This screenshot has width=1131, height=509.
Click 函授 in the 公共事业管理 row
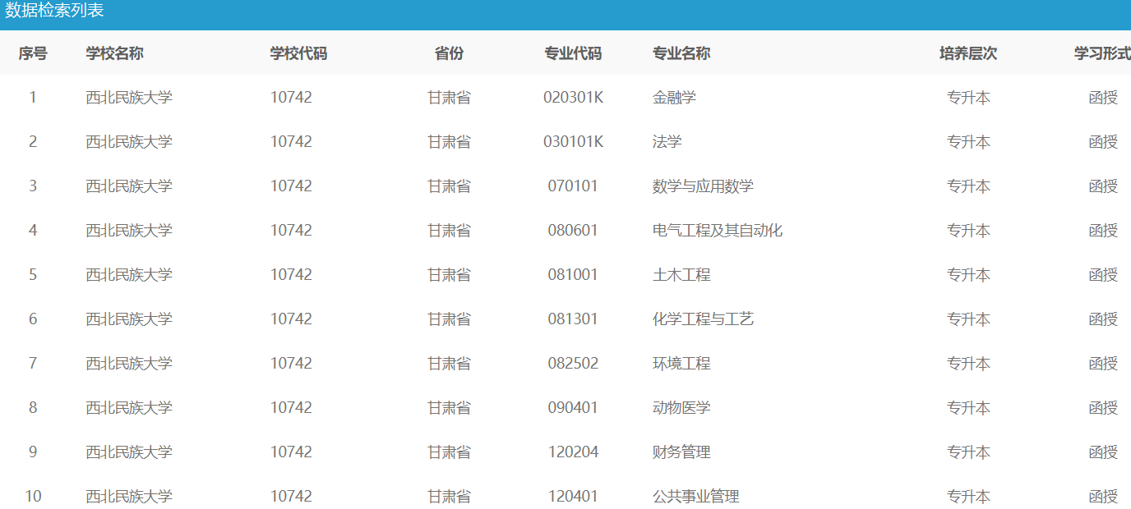click(x=1103, y=497)
